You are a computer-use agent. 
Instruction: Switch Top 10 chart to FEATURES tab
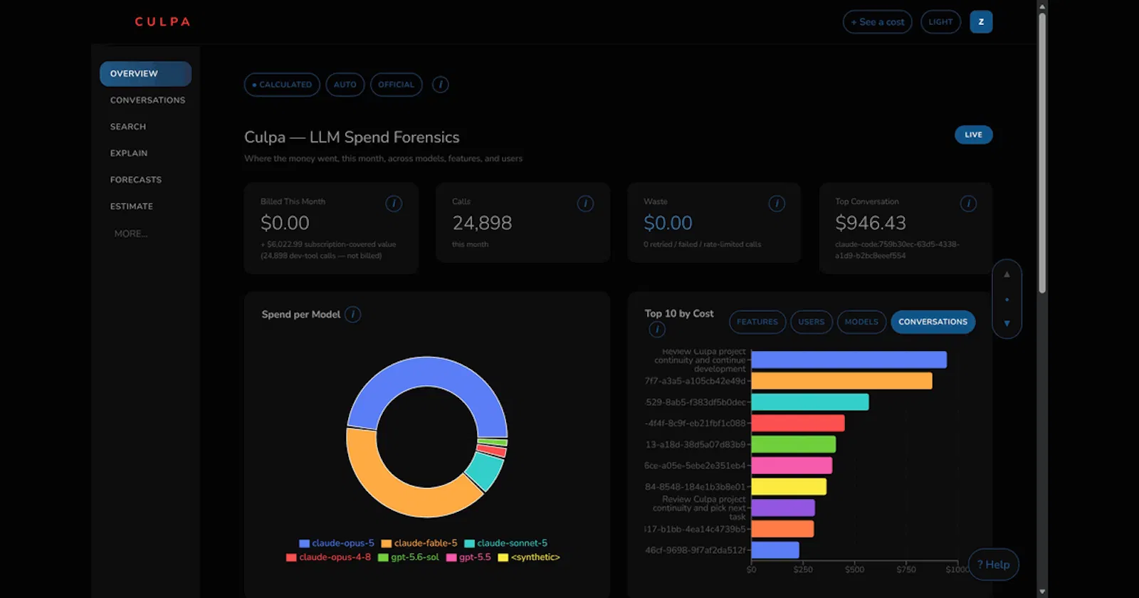757,322
